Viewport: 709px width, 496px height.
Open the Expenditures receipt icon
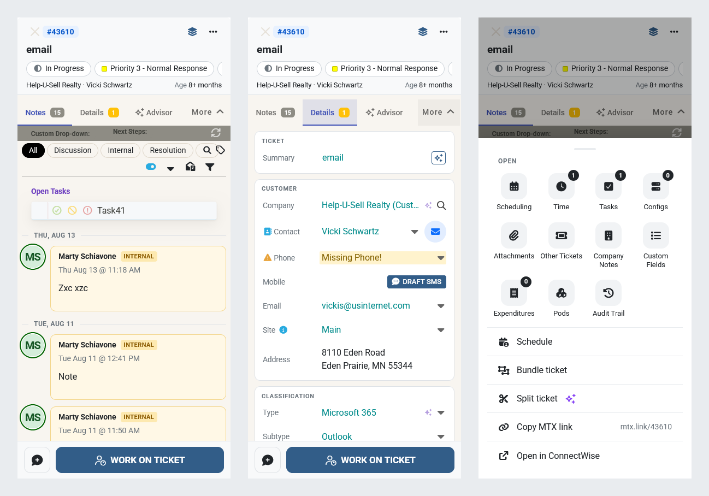pyautogui.click(x=514, y=293)
